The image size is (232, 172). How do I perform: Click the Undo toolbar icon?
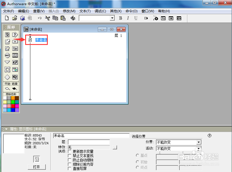point(40,18)
